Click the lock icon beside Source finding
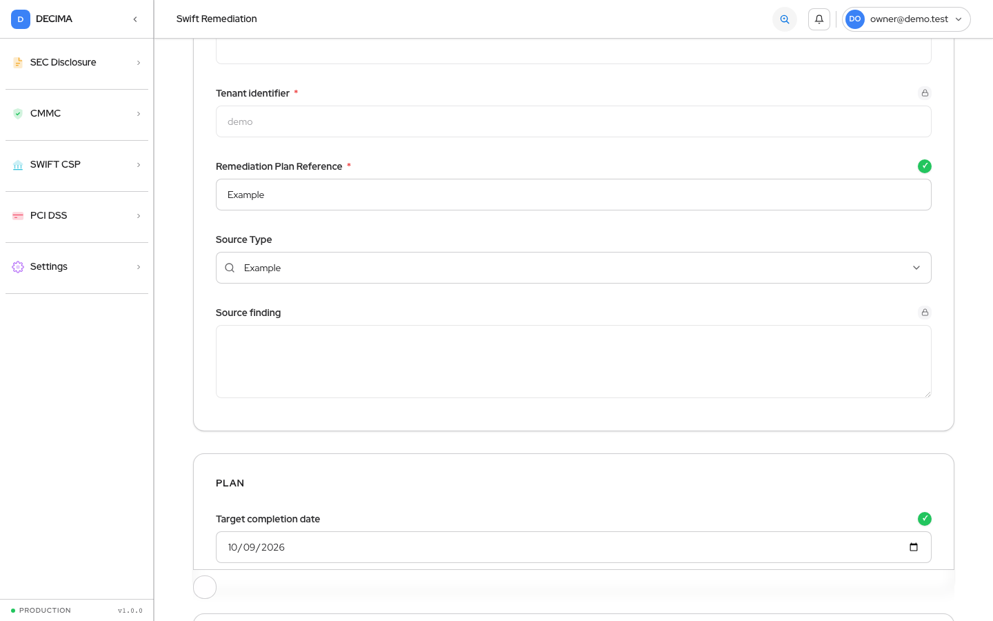 (x=925, y=313)
